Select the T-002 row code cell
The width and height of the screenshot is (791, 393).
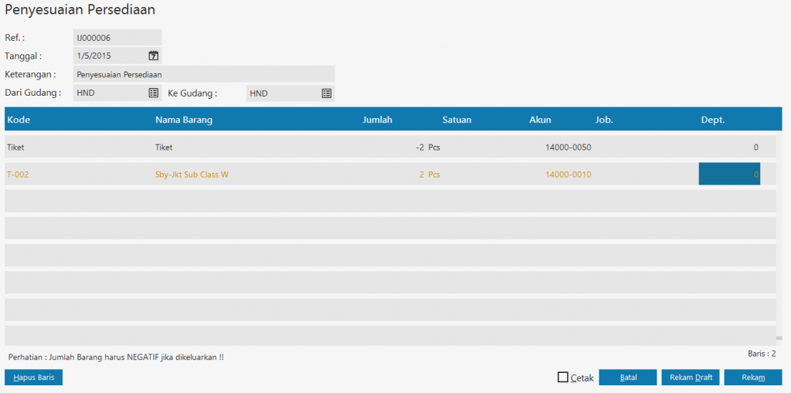click(x=18, y=174)
